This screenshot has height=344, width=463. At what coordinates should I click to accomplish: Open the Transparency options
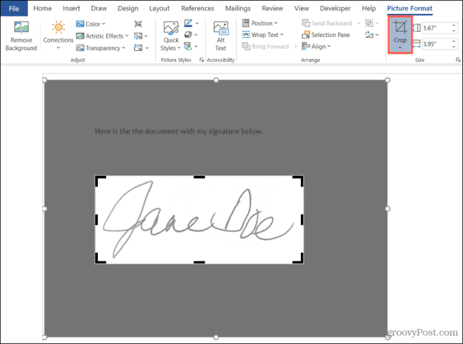coord(101,48)
